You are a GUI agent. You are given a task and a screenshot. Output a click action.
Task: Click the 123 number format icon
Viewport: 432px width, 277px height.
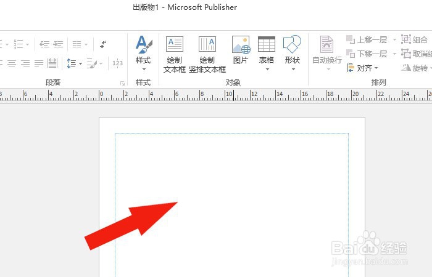click(x=117, y=63)
